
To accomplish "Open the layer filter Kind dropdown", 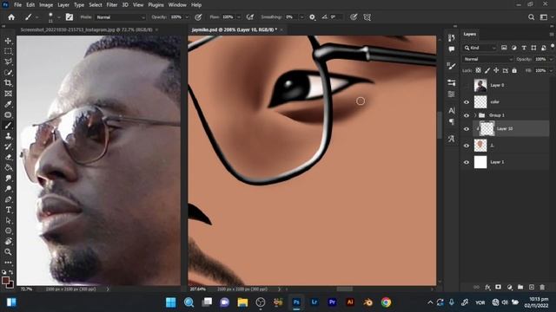I will coord(480,48).
